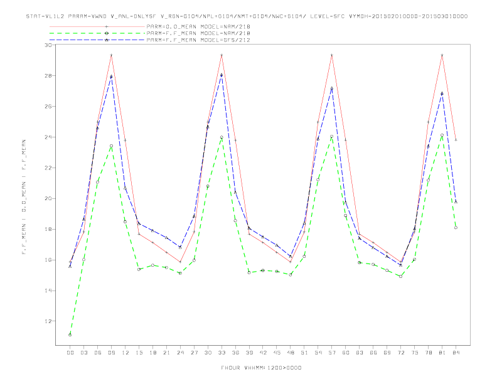The image size is (497, 384).
Task: Click the x-axis forecast hour label 09
Action: [x=111, y=353]
